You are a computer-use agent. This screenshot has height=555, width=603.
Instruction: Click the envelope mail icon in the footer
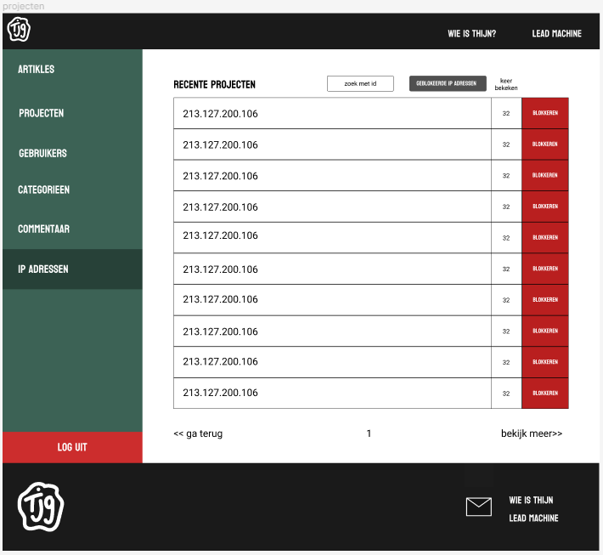479,507
